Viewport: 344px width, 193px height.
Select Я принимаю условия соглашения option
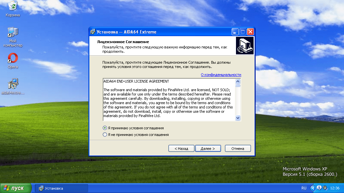coord(133,128)
